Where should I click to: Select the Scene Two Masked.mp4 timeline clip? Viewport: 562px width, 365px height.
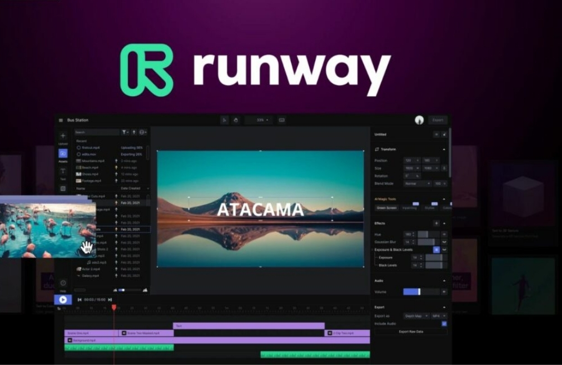[146, 333]
